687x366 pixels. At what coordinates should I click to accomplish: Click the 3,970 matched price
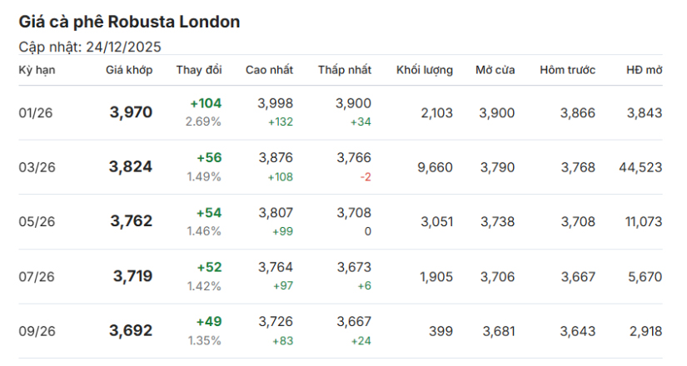tap(131, 112)
